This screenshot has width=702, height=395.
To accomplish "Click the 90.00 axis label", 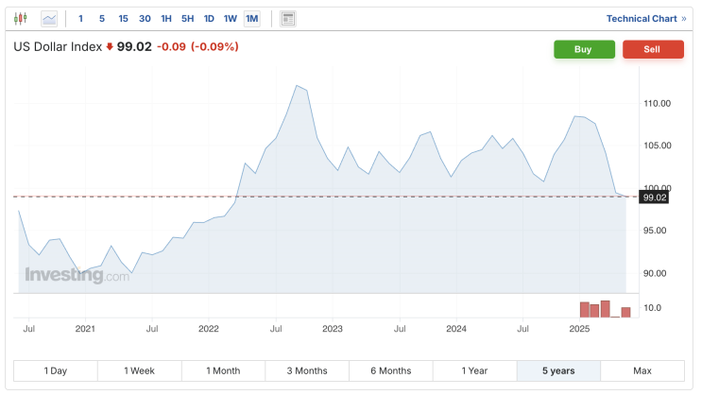I will pyautogui.click(x=655, y=273).
